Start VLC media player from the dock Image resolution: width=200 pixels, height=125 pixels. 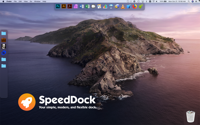click(123, 6)
